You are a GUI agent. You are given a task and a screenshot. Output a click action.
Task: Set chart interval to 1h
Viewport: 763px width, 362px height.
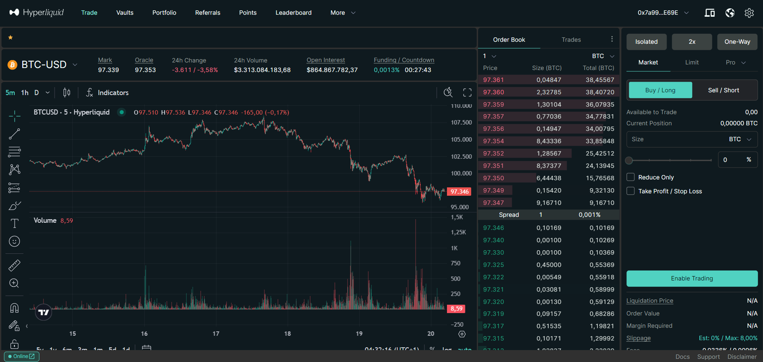pos(25,93)
